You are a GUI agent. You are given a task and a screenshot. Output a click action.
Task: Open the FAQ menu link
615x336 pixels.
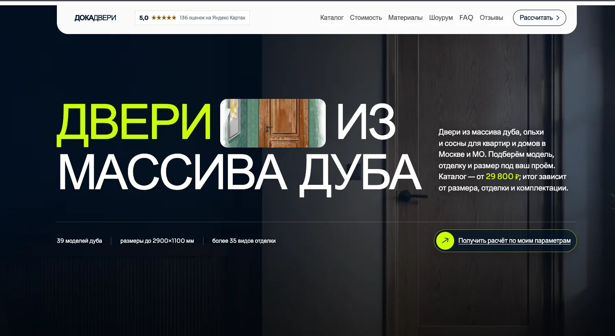coord(466,18)
